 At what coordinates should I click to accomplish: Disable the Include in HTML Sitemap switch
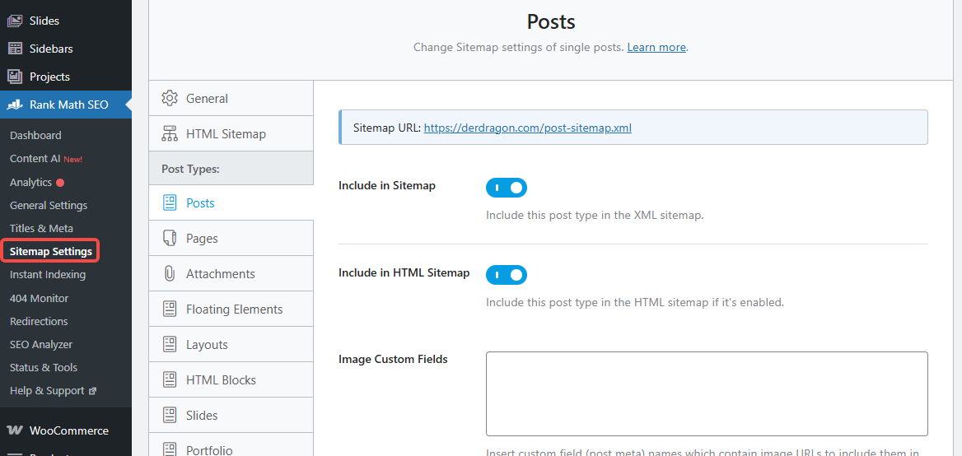coord(506,275)
